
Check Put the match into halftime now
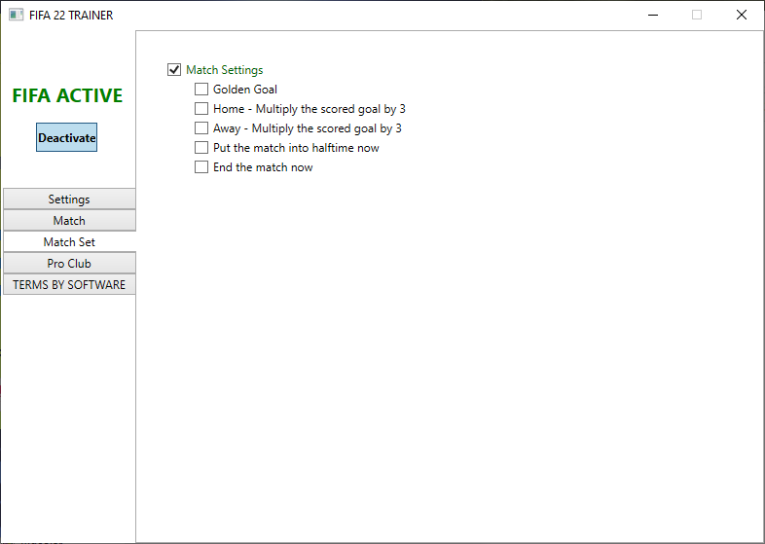(x=201, y=148)
